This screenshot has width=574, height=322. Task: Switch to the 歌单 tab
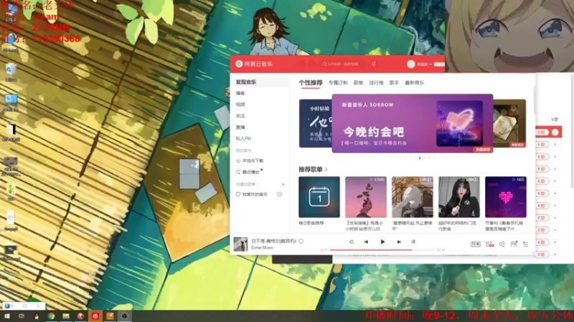tap(358, 83)
